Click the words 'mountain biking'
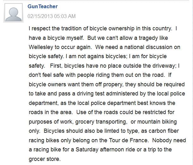193x165 pixels. [x=157, y=122]
